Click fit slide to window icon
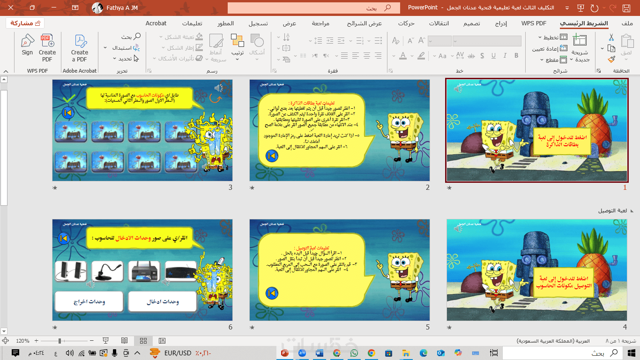The image size is (640, 360). tap(6, 341)
